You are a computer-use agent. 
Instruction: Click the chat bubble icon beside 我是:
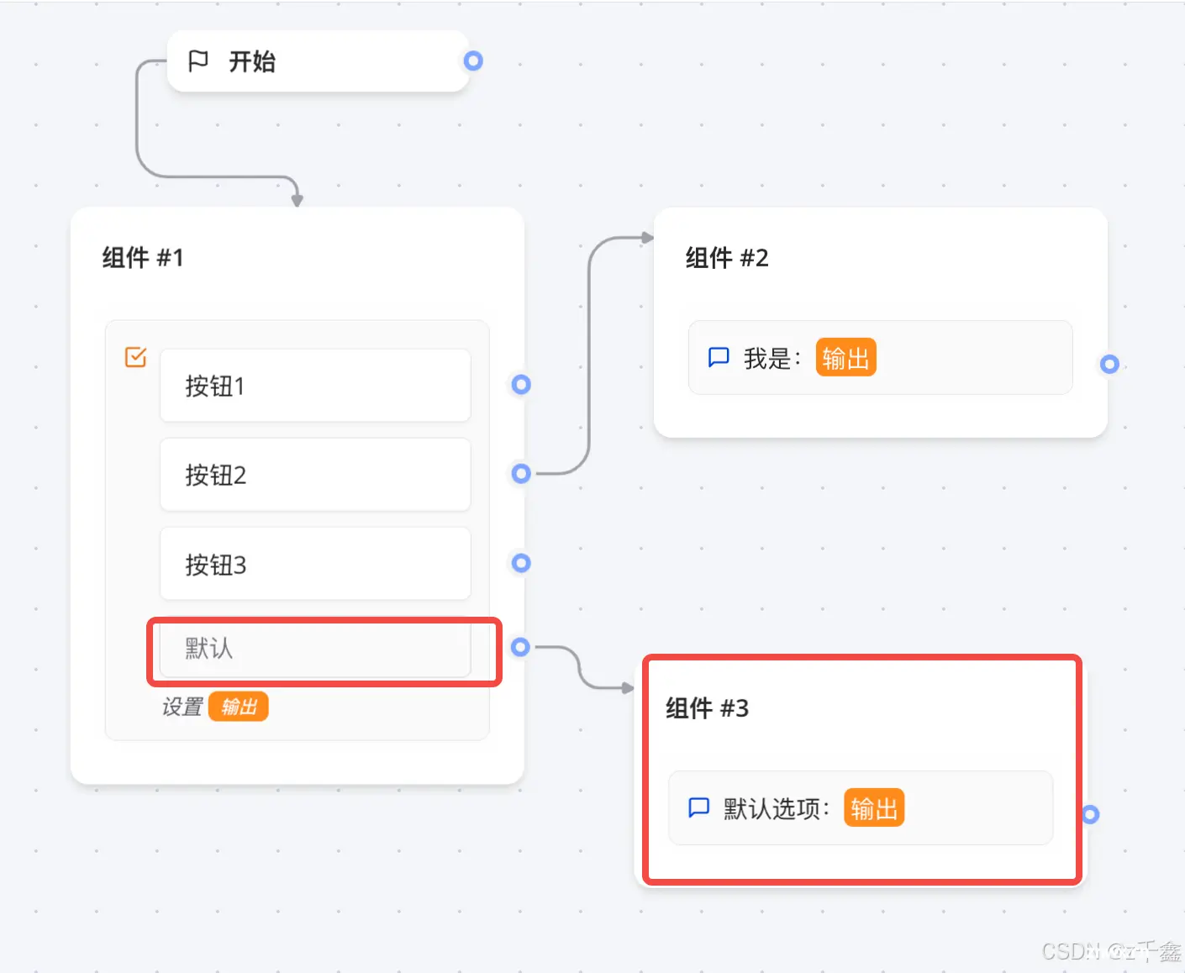coord(719,358)
